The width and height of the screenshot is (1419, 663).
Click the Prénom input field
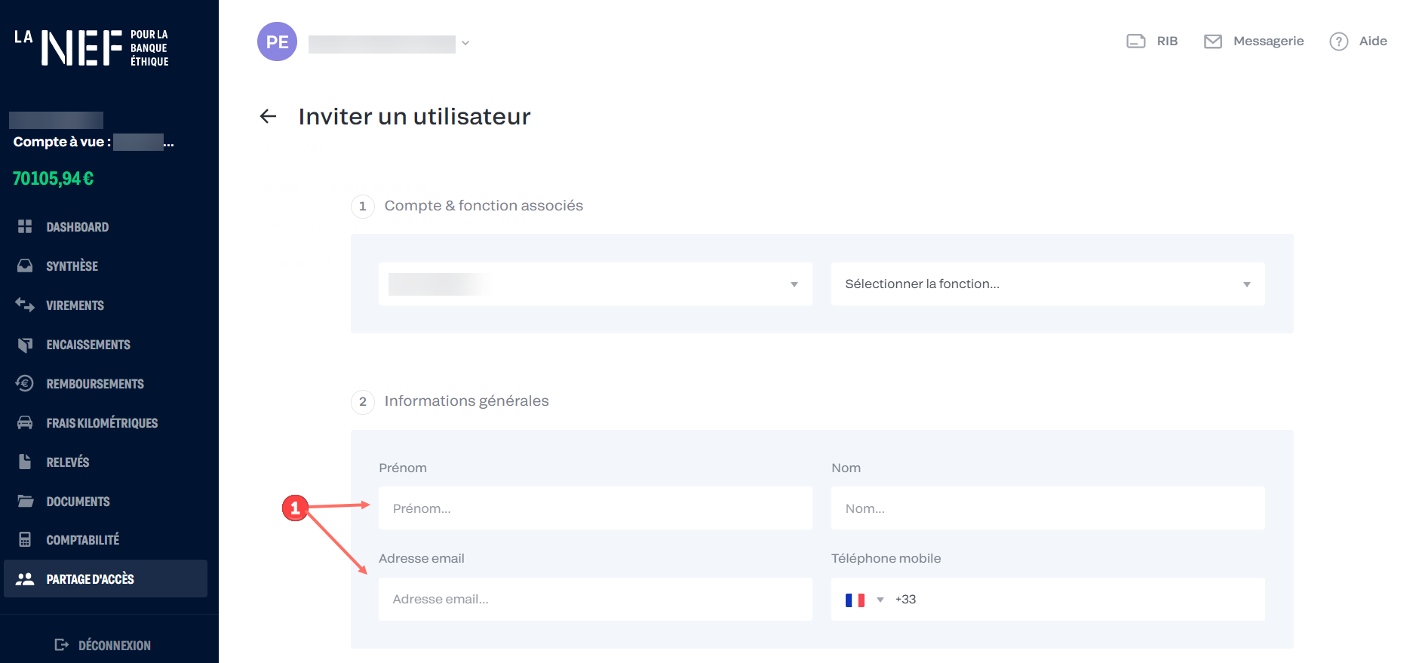(594, 508)
